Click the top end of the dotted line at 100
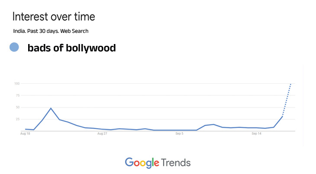 [x=290, y=84]
